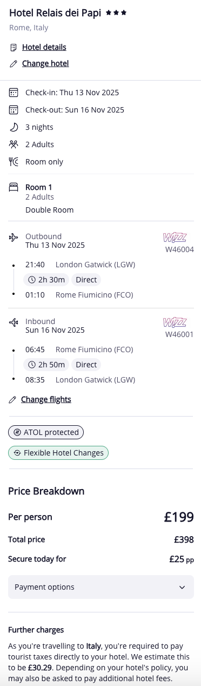Click the ATOL protected badge
This screenshot has height=686, width=201.
tap(46, 432)
